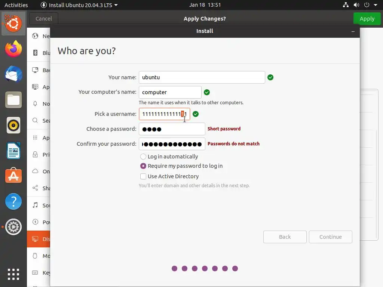Open Thunderbird mail from the dock
Screen dimensions: 383x287
13,74
